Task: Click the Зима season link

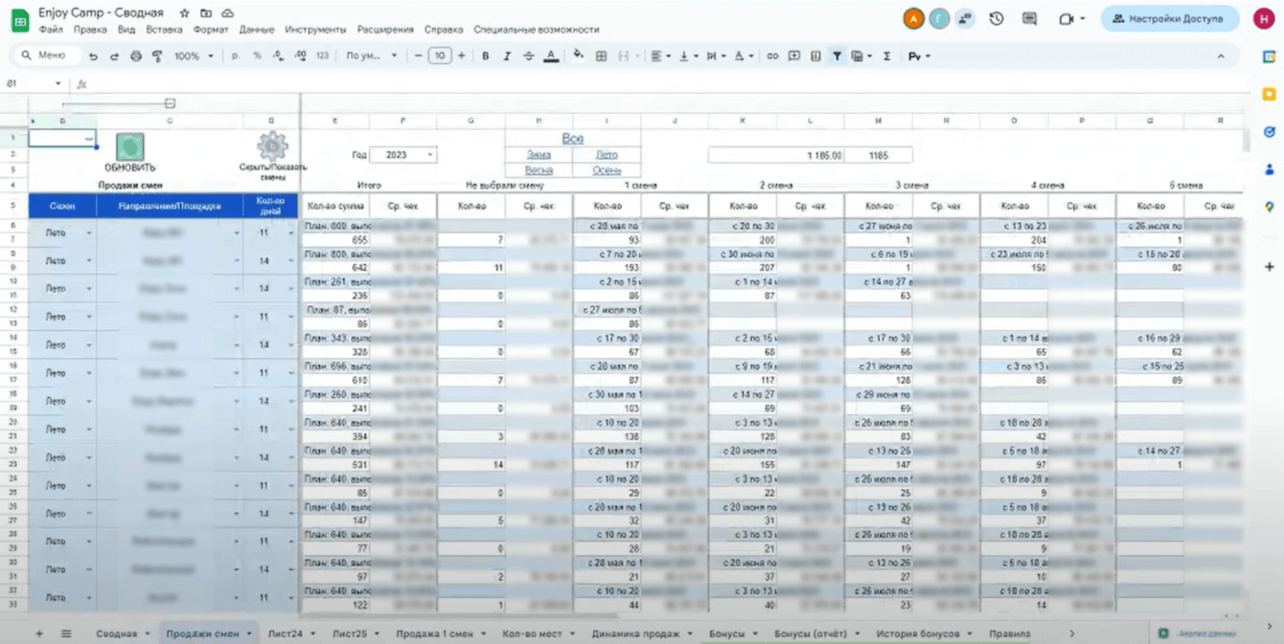Action: coord(539,155)
